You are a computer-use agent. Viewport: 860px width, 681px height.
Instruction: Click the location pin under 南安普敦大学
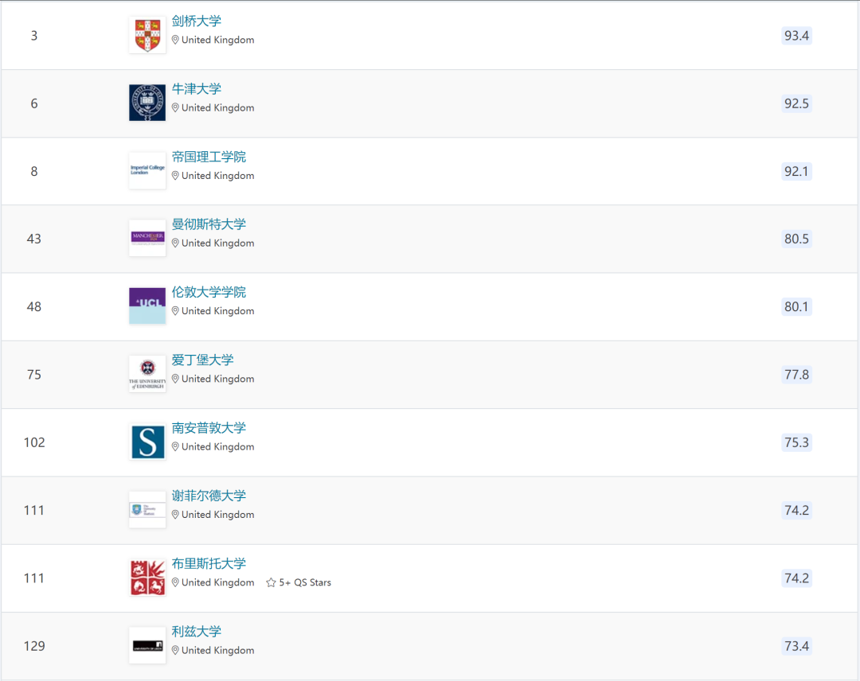coord(175,447)
